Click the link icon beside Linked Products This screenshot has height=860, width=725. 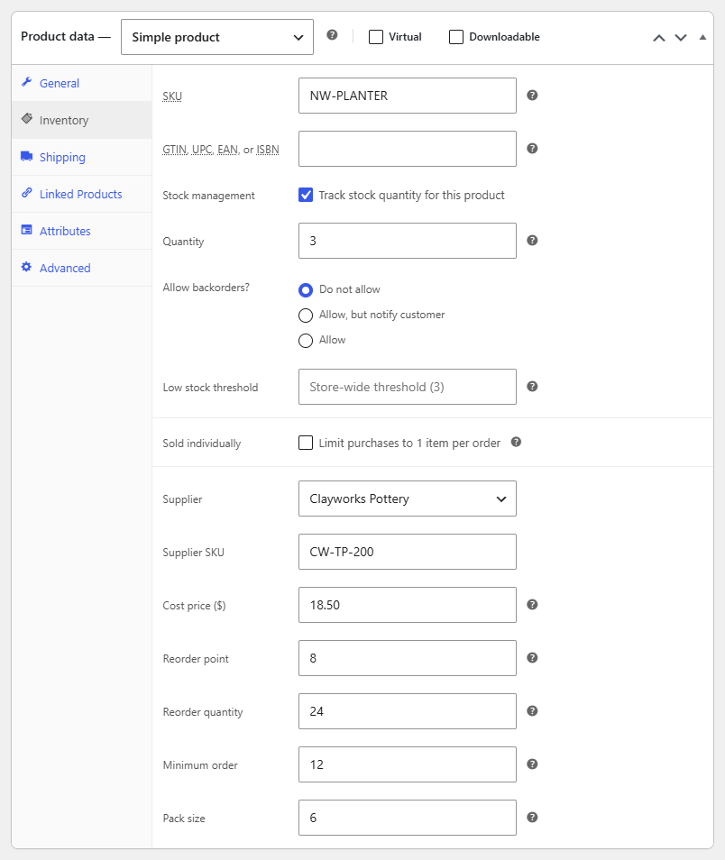pyautogui.click(x=26, y=193)
